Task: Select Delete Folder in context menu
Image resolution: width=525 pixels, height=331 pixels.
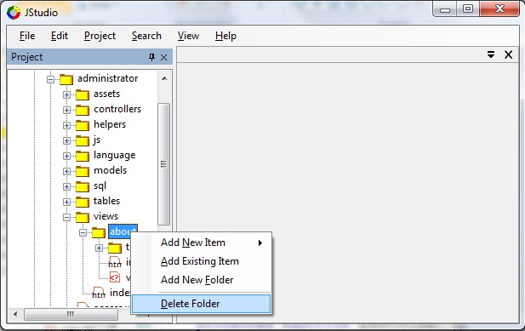Action: (x=201, y=304)
